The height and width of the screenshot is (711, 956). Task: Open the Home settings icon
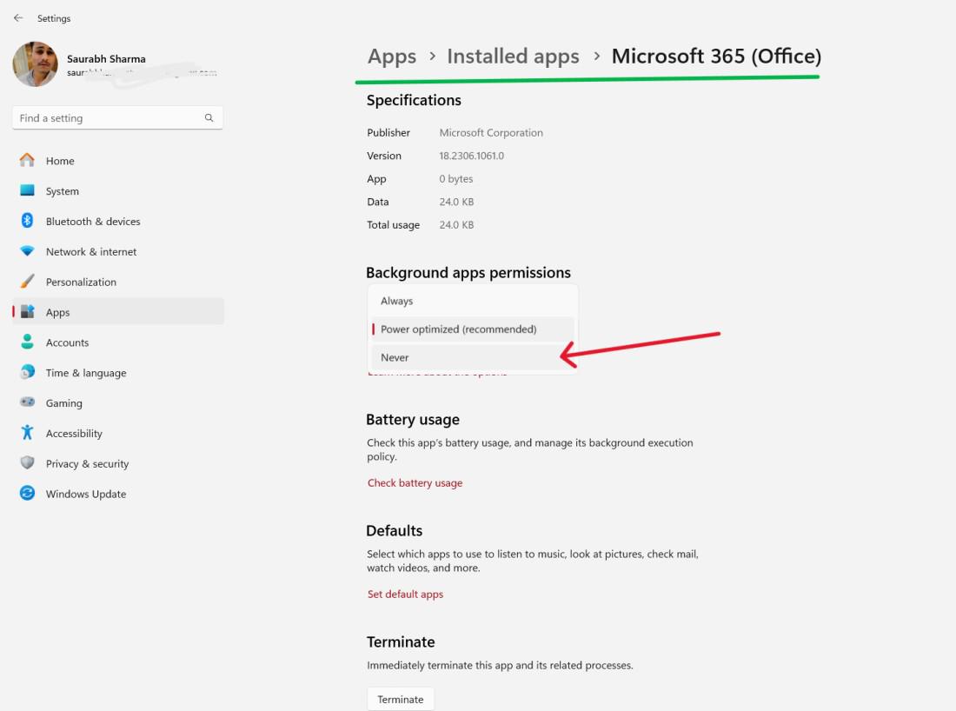27,161
